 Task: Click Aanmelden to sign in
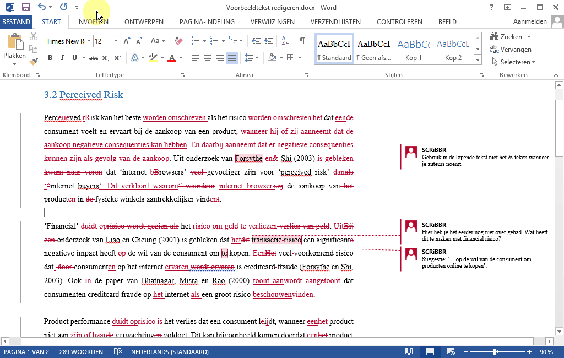530,21
